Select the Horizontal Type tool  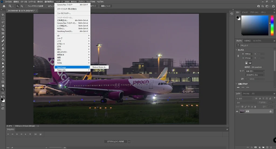(x=3, y=74)
